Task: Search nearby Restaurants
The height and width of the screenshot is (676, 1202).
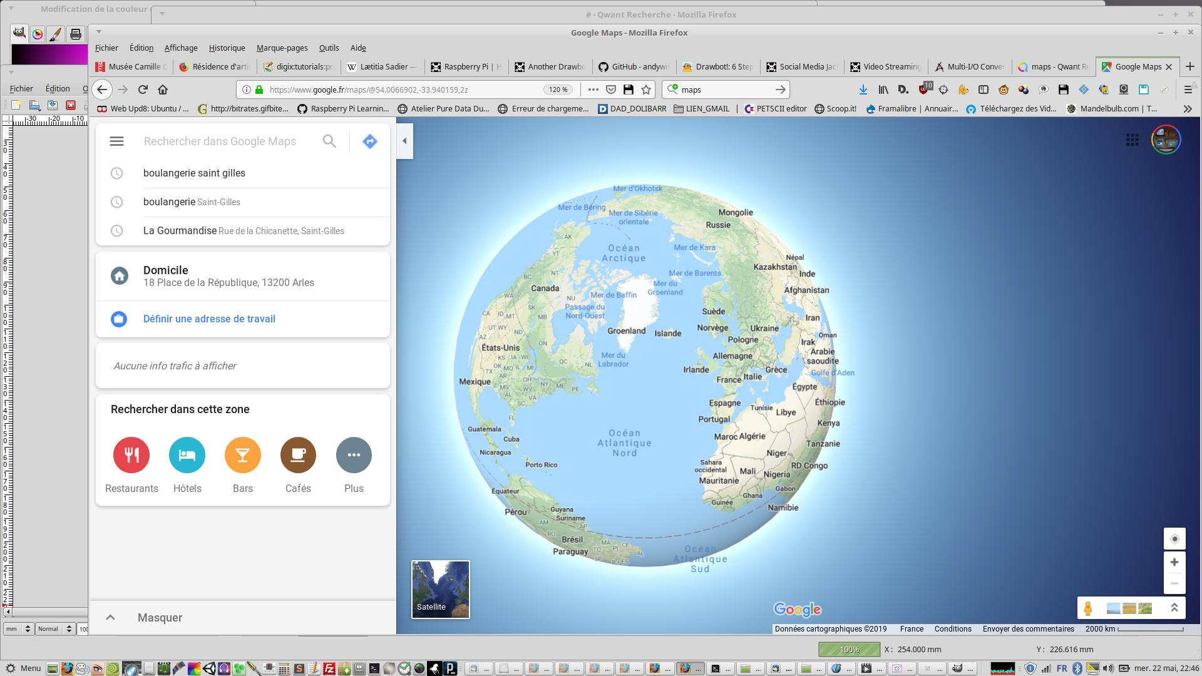Action: pyautogui.click(x=131, y=455)
